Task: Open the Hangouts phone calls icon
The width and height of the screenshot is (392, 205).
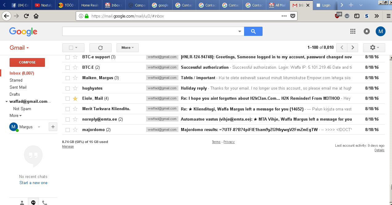Action: pyautogui.click(x=45, y=203)
